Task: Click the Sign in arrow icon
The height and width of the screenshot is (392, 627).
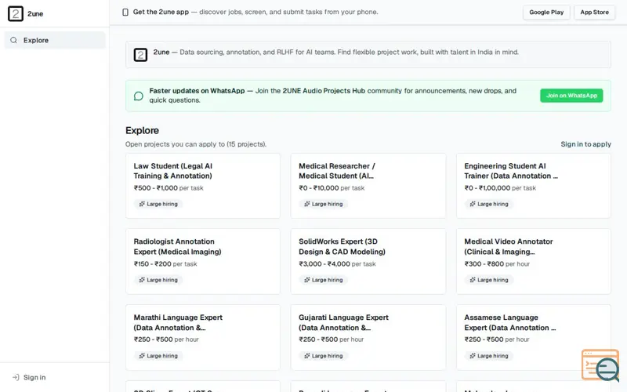Action: [16, 377]
